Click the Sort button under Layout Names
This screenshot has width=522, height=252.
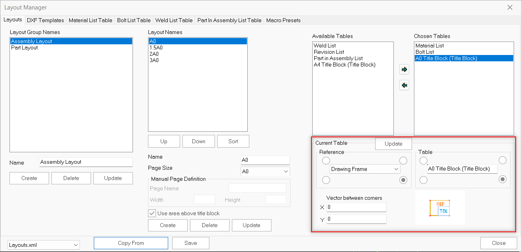pyautogui.click(x=233, y=141)
